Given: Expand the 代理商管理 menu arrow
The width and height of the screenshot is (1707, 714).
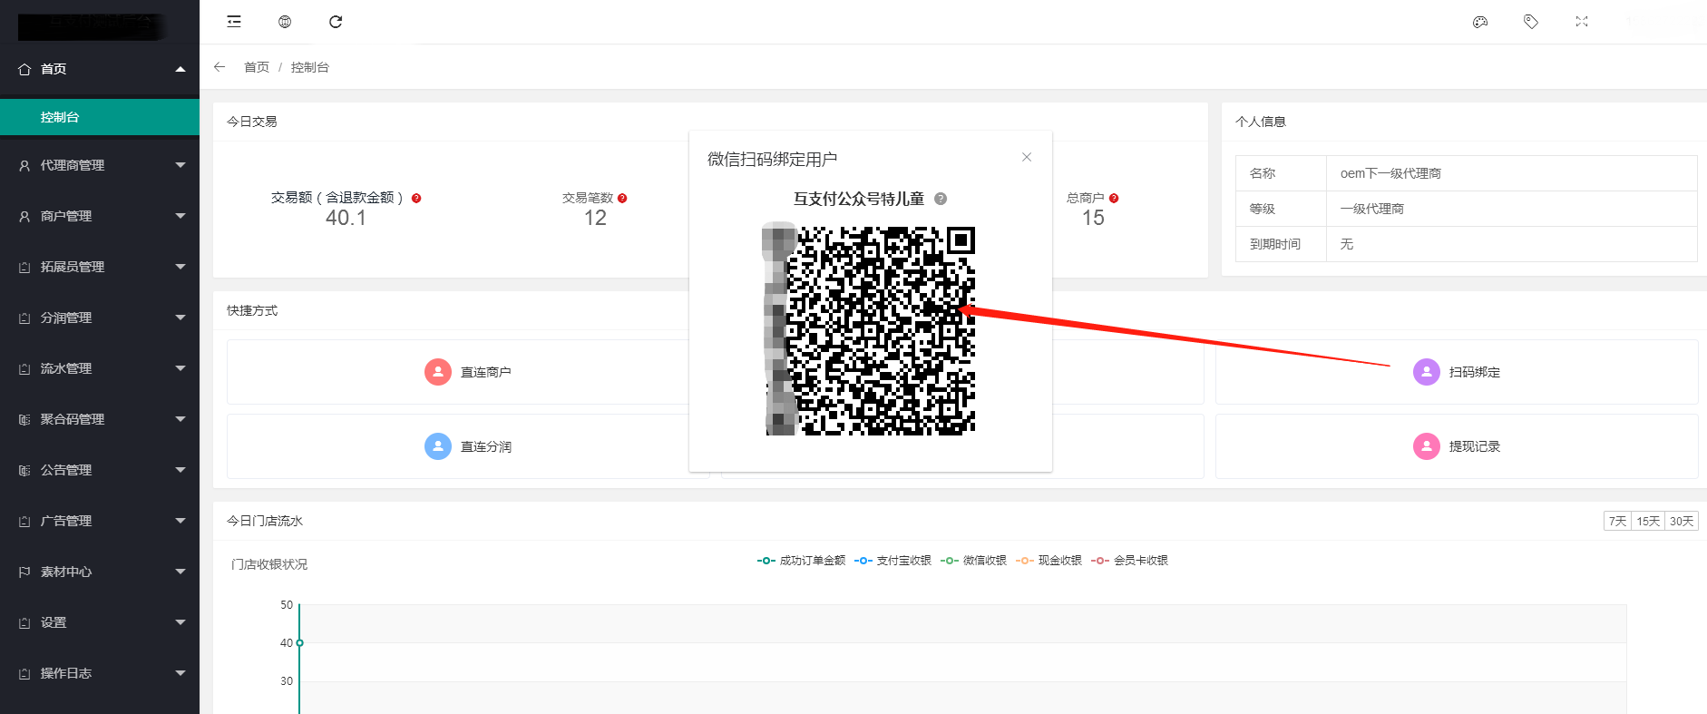Looking at the screenshot, I should pos(180,165).
